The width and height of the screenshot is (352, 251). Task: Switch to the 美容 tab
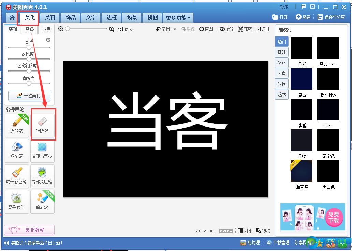[50, 17]
